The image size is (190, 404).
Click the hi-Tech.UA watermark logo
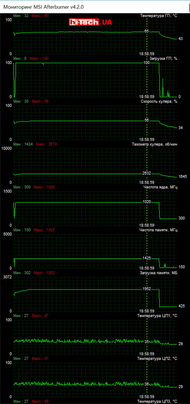pyautogui.click(x=90, y=22)
